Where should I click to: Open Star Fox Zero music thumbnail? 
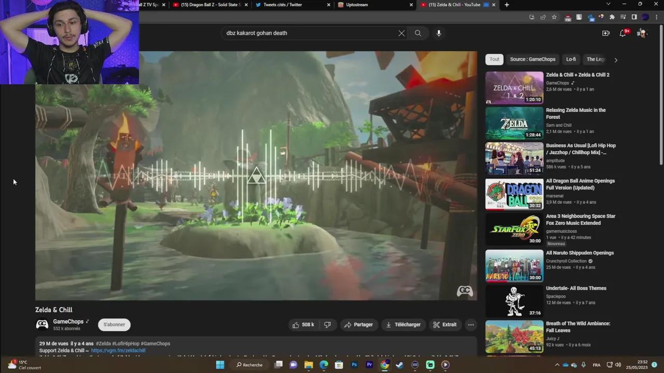[514, 229]
